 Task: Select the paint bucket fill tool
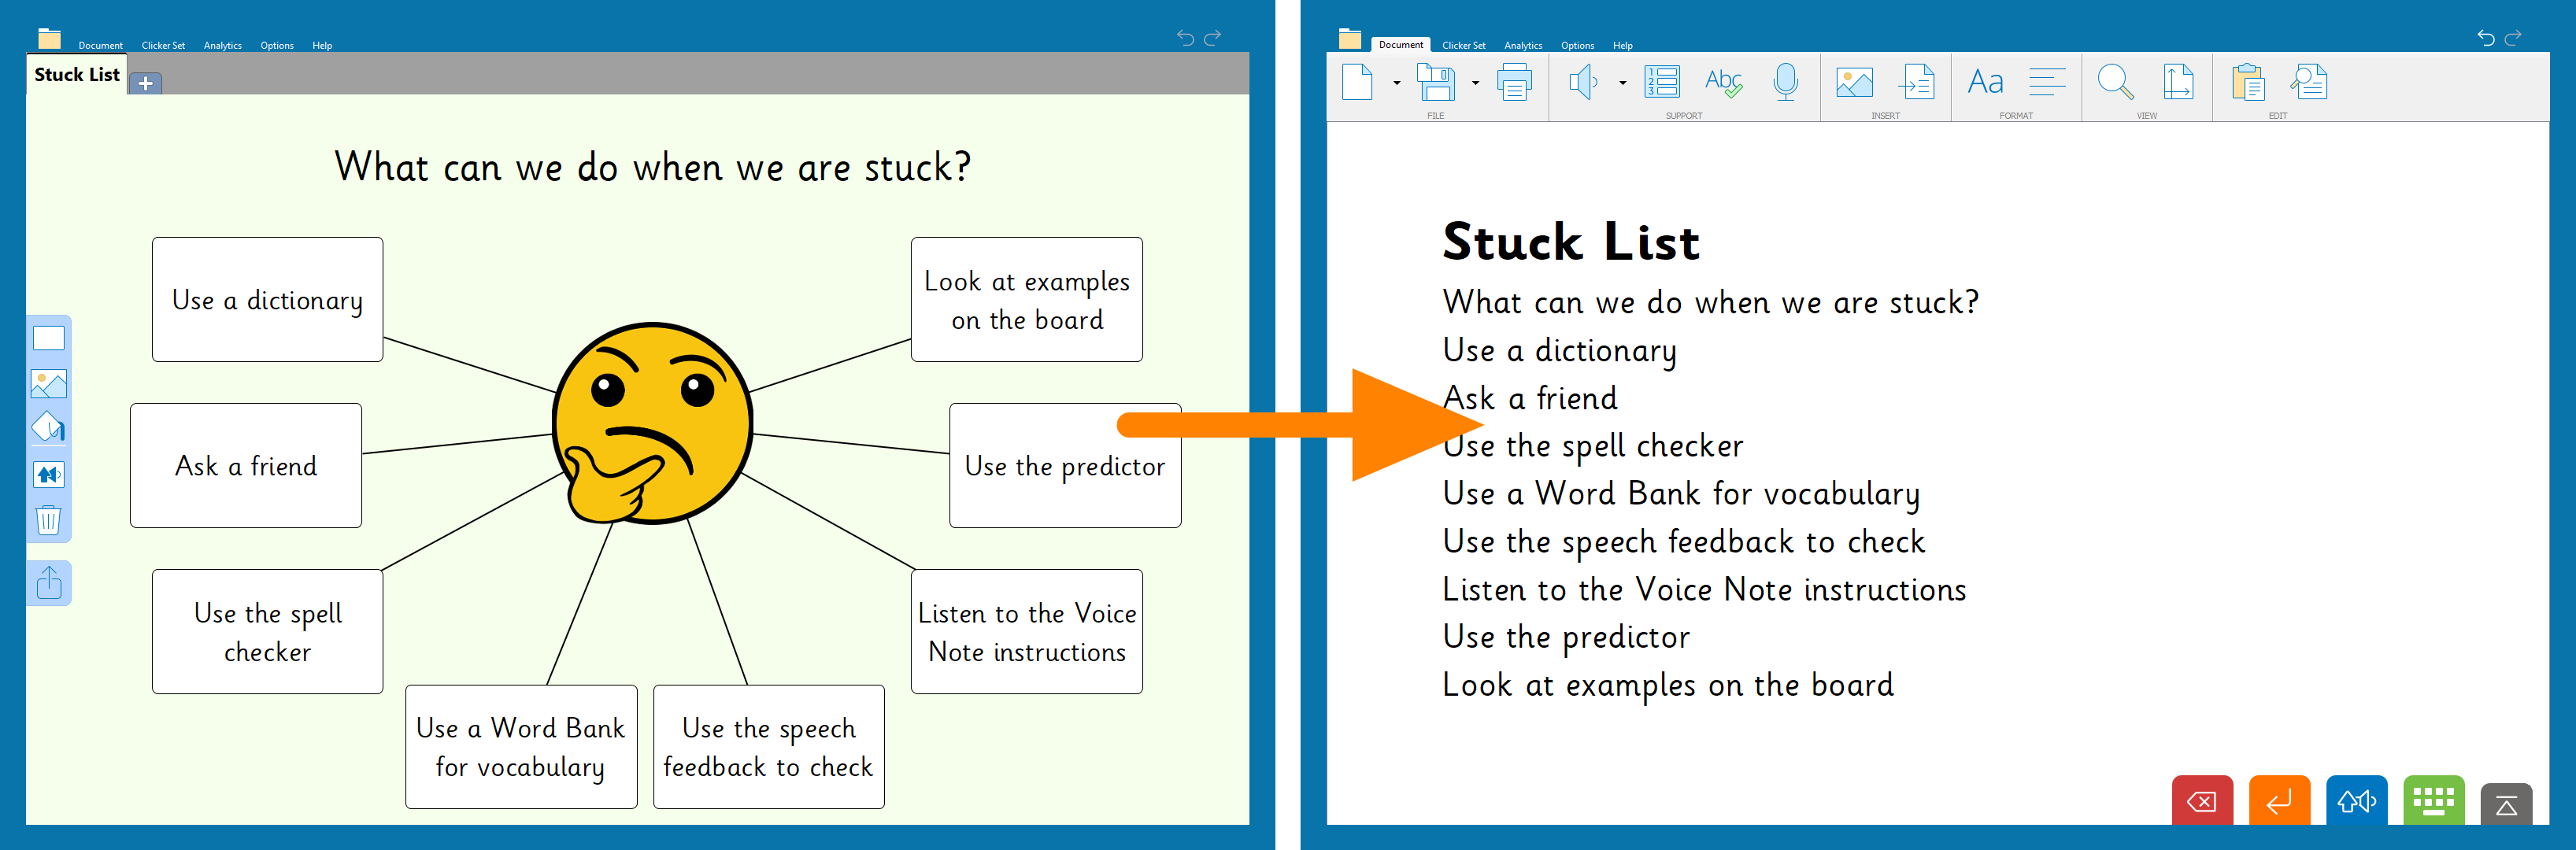point(48,429)
